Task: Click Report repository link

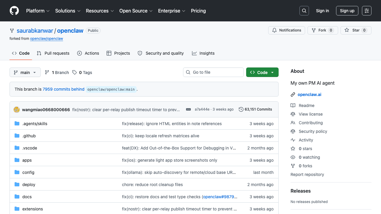Action: pos(307,174)
